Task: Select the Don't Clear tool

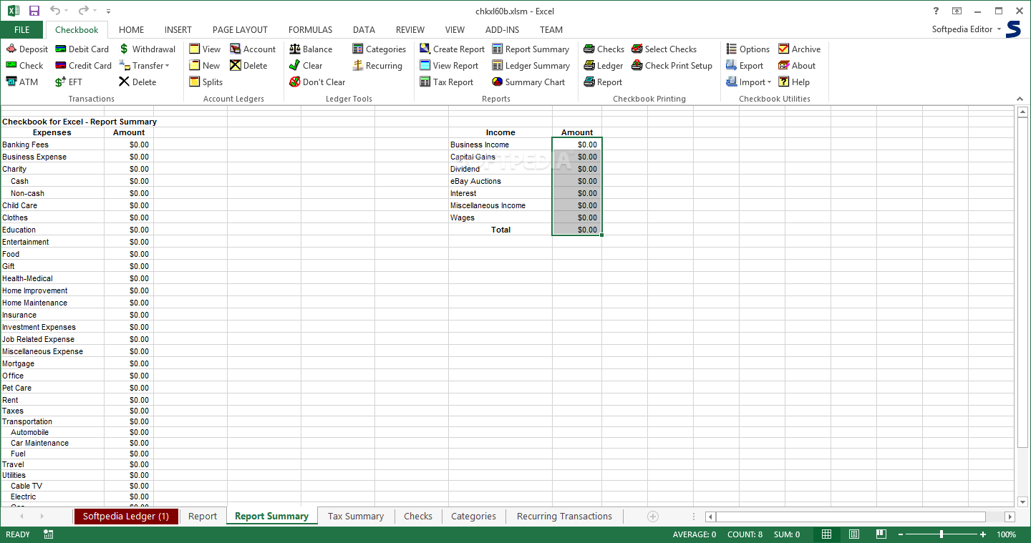Action: [317, 82]
